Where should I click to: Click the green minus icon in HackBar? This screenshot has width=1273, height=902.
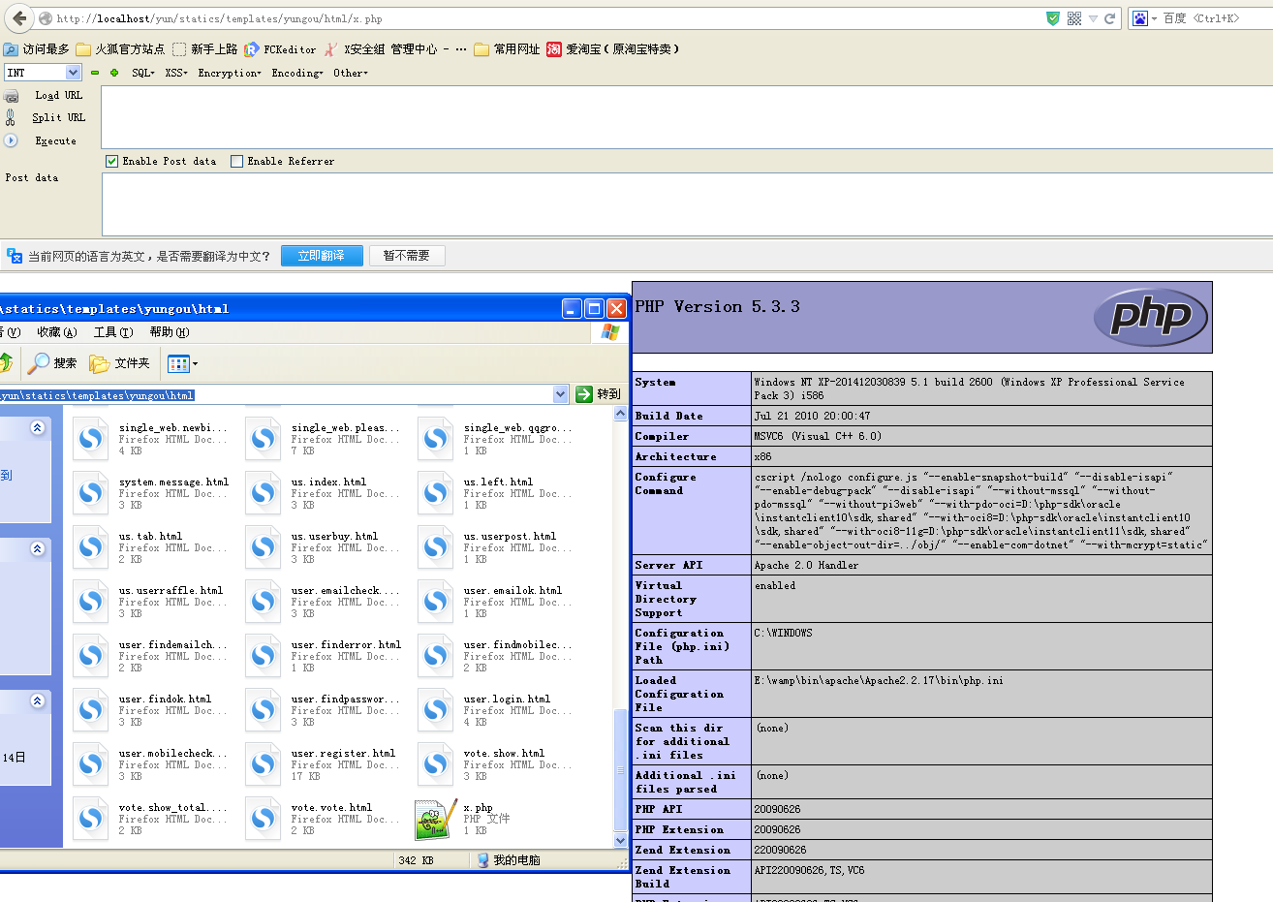(x=95, y=73)
